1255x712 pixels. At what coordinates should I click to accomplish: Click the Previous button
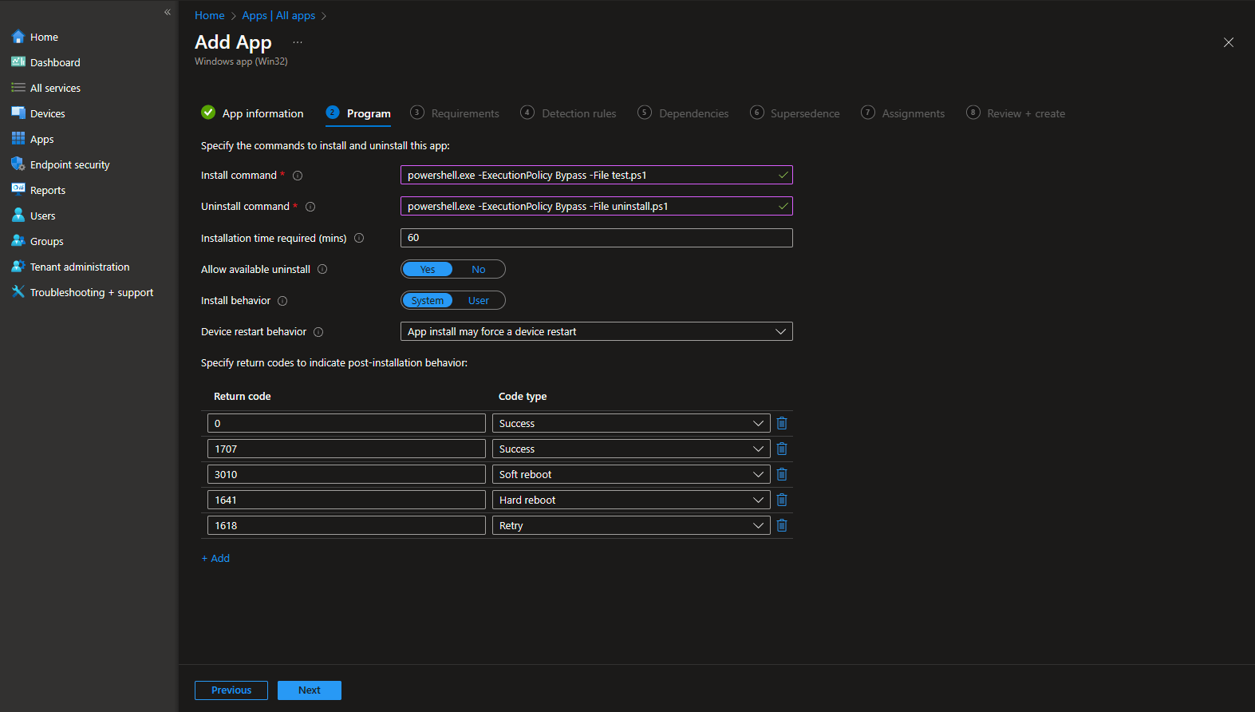231,690
